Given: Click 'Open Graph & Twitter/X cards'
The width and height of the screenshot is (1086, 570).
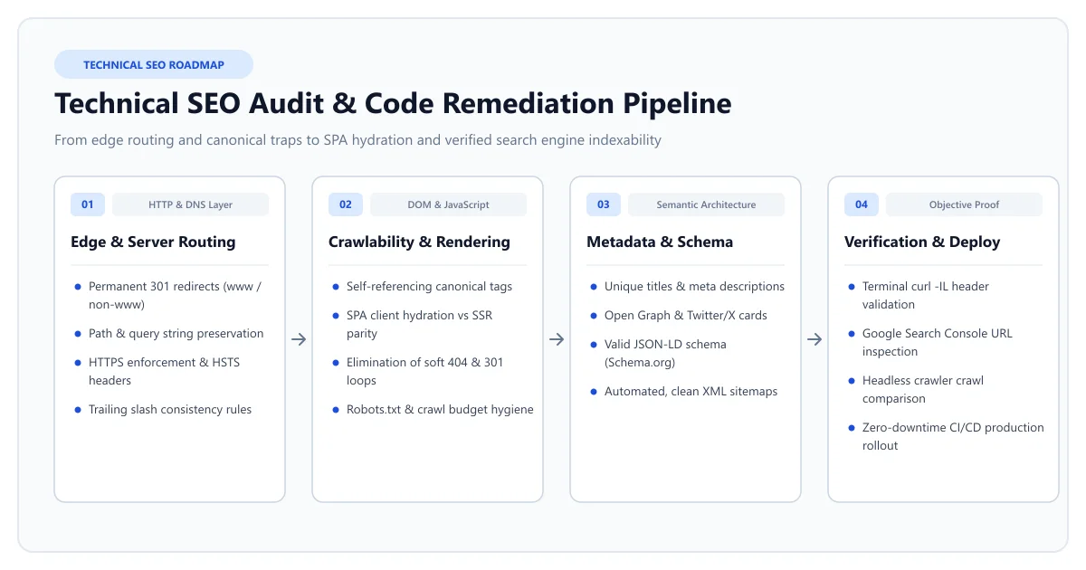Looking at the screenshot, I should click(685, 315).
